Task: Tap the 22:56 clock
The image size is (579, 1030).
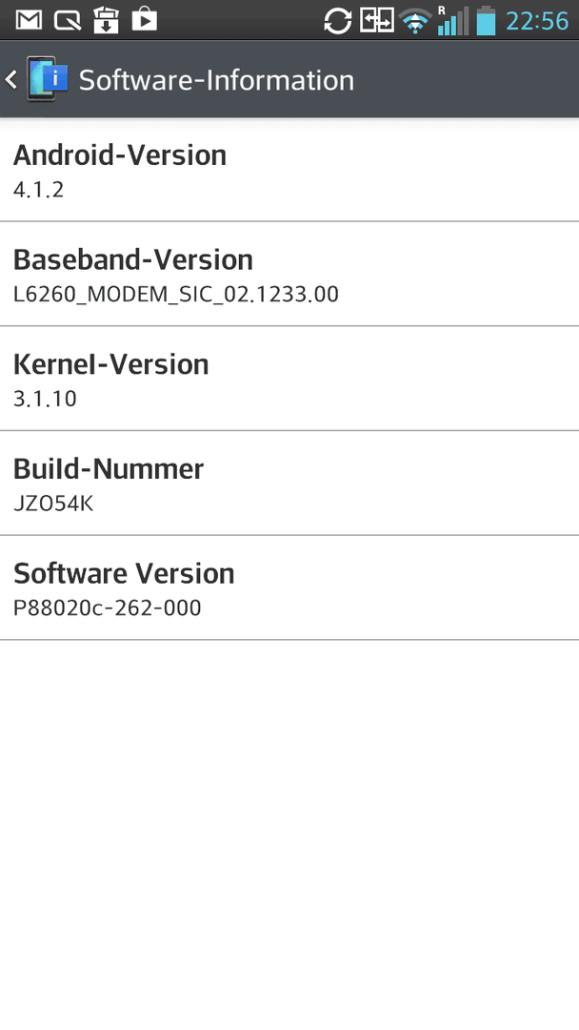Action: (537, 21)
